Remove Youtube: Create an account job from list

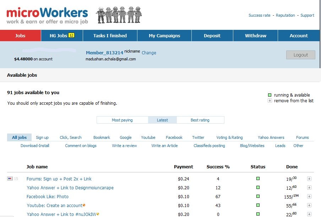309,205
